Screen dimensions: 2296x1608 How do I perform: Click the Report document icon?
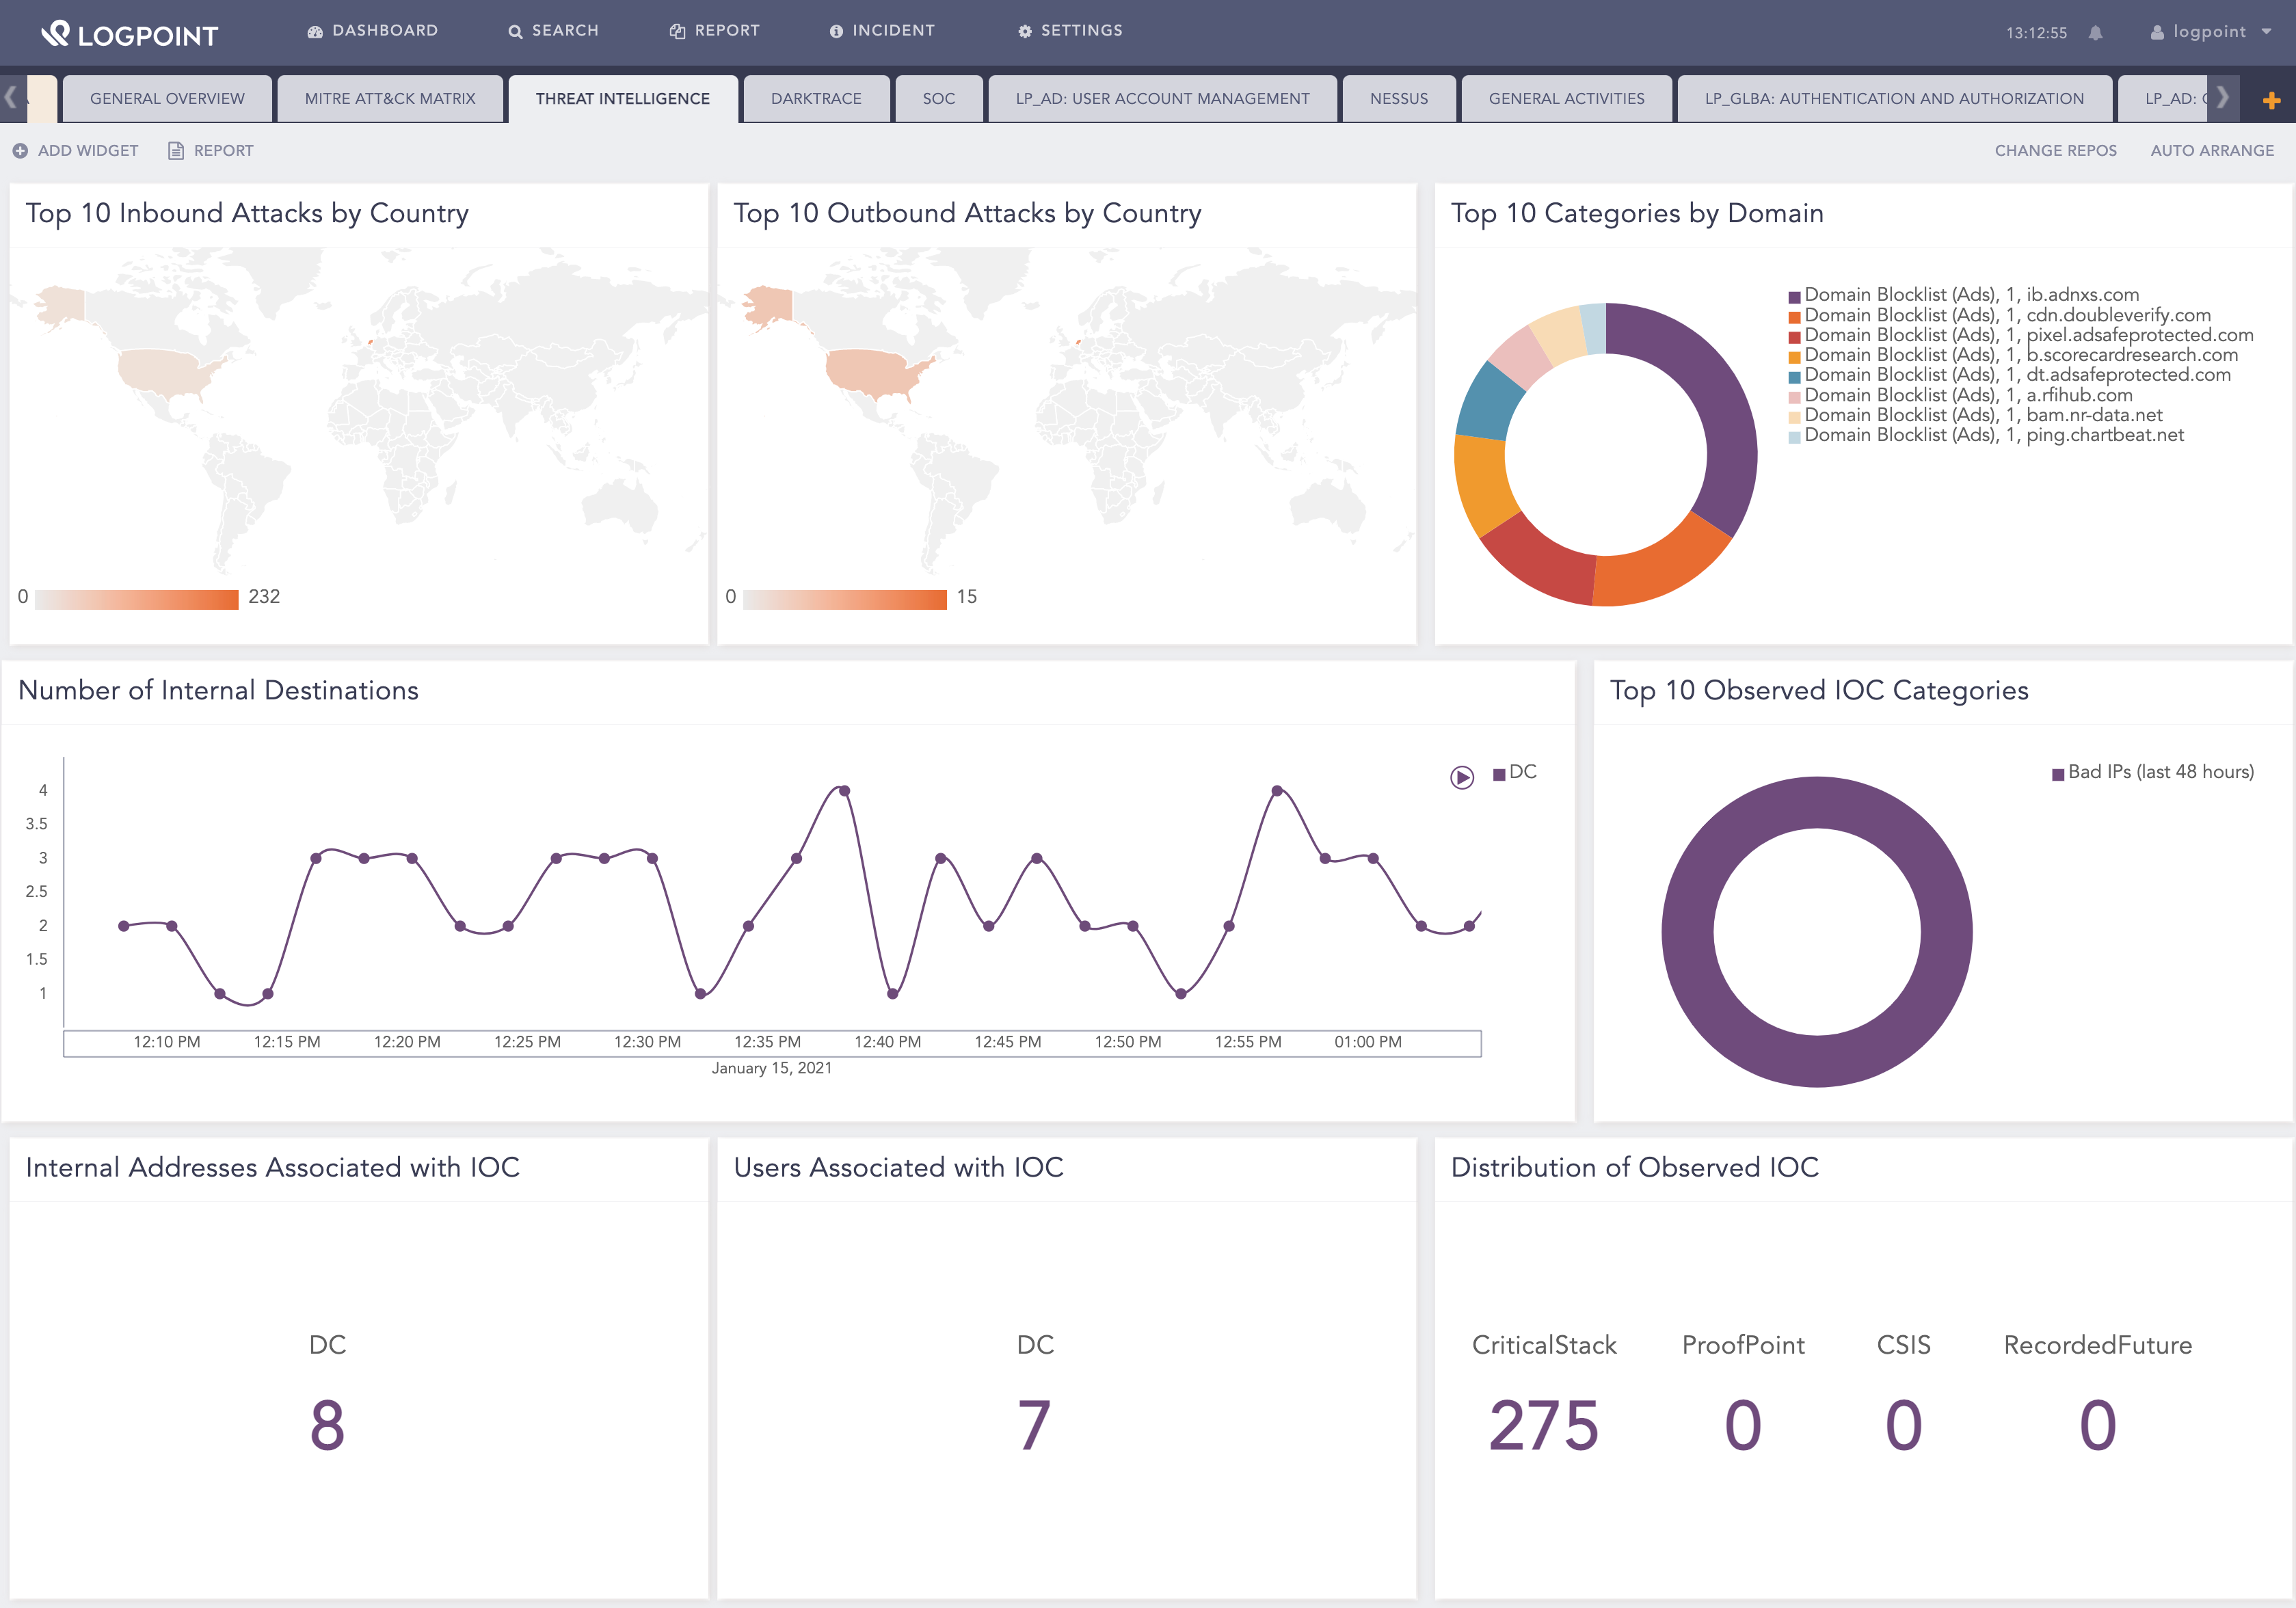[x=176, y=151]
